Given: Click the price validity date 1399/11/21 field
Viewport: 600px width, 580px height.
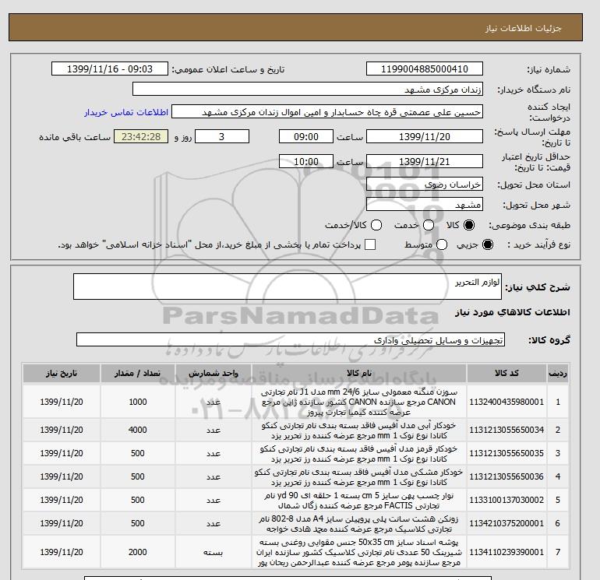Looking at the screenshot, I should pyautogui.click(x=425, y=161).
